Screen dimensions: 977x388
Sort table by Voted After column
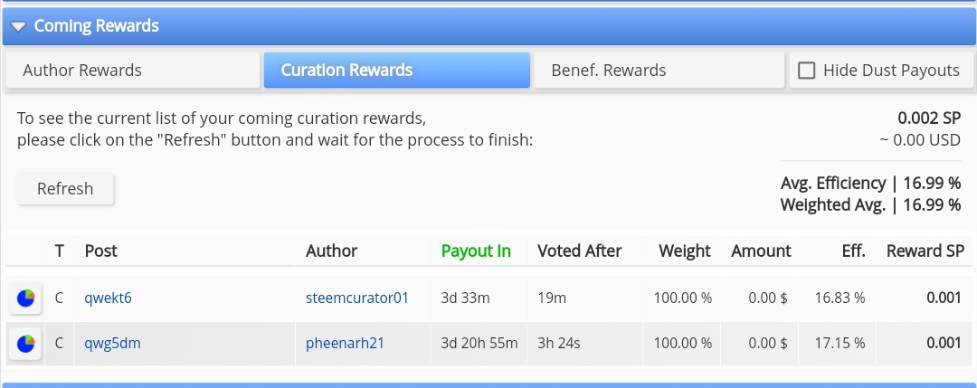[580, 251]
